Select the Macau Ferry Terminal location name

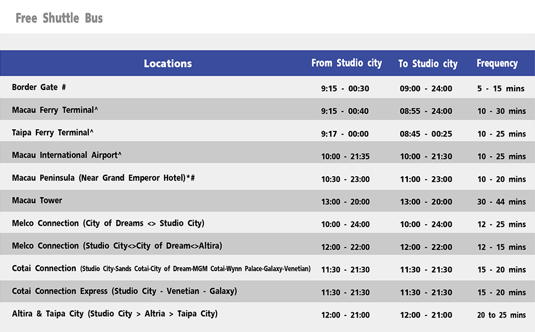(55, 110)
